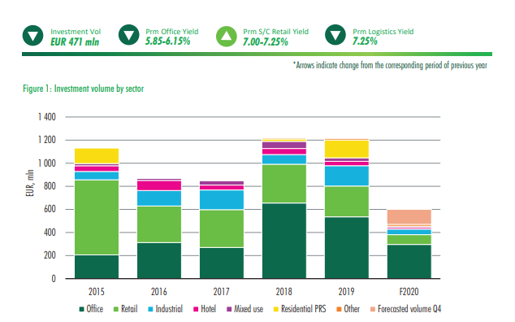
Task: Select the Forecasted volume Q4 legend swatch
Action: coord(373,309)
